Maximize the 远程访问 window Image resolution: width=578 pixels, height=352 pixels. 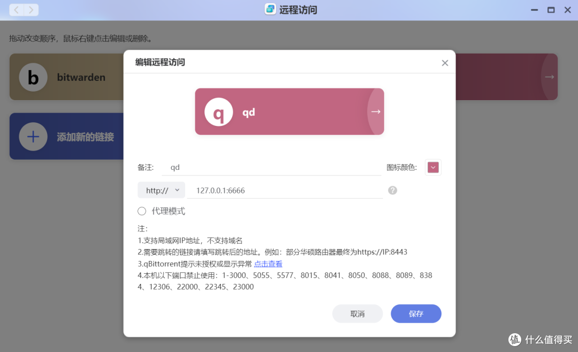[x=551, y=10]
